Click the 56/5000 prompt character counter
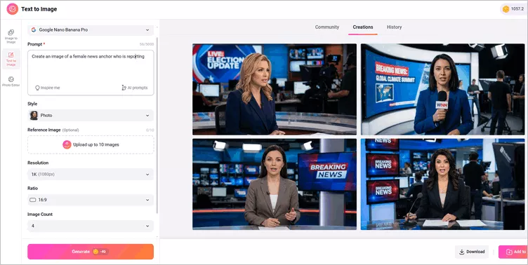 coord(147,44)
